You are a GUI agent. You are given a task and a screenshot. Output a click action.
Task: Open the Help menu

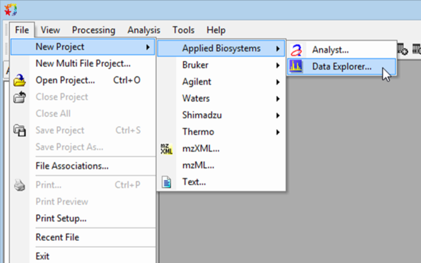coord(216,30)
